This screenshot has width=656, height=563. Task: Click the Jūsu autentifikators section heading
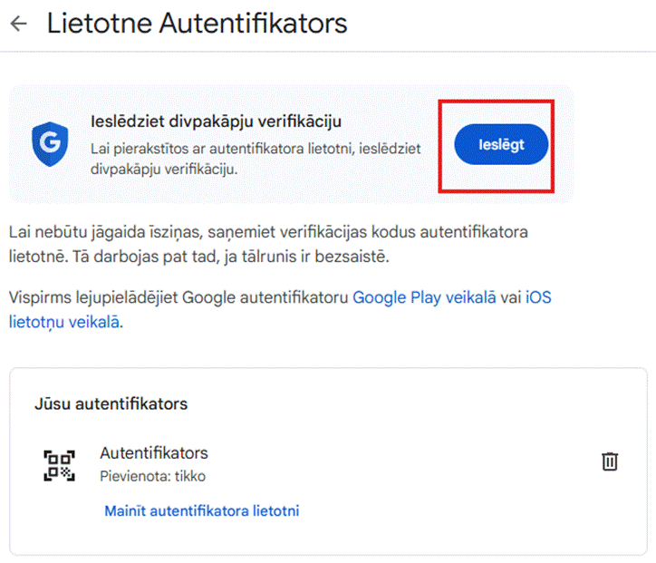tap(111, 404)
